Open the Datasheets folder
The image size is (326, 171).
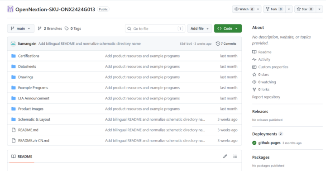[27, 66]
